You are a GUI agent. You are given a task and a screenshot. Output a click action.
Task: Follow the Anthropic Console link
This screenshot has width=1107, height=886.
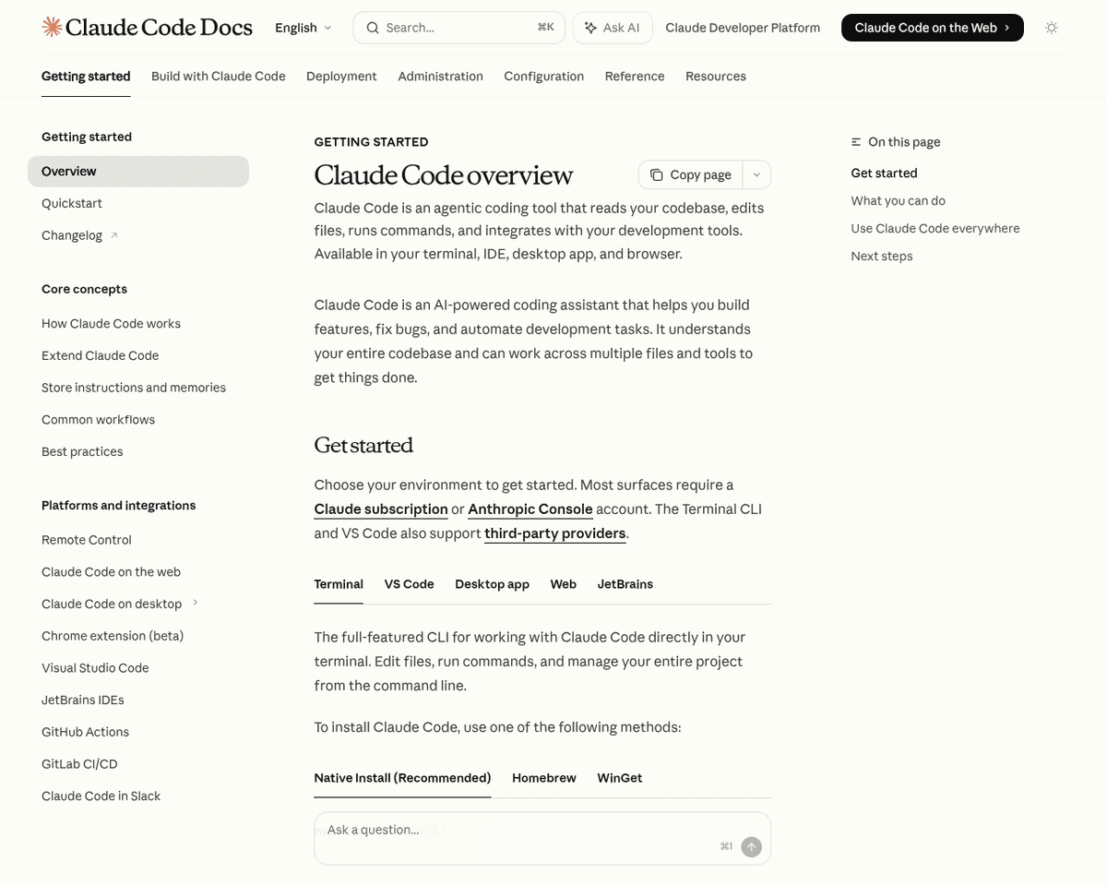click(530, 509)
